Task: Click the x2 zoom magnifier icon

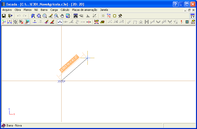Action: pos(45,16)
